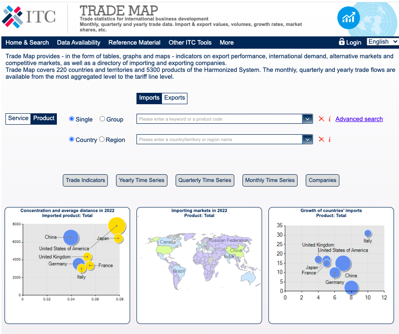The width and height of the screenshot is (399, 334).
Task: Click Quarterly Time Series button
Action: click(x=205, y=180)
